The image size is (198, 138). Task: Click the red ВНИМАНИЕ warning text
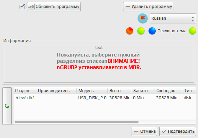point(124,61)
